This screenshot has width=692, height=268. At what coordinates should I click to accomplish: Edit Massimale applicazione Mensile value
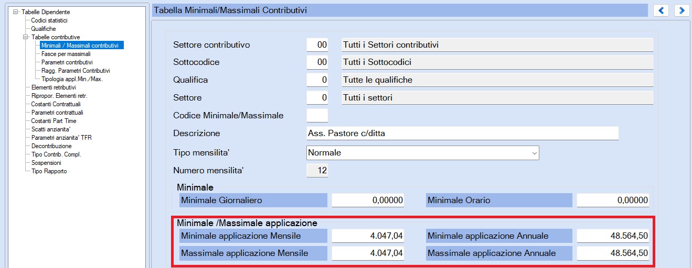point(368,254)
